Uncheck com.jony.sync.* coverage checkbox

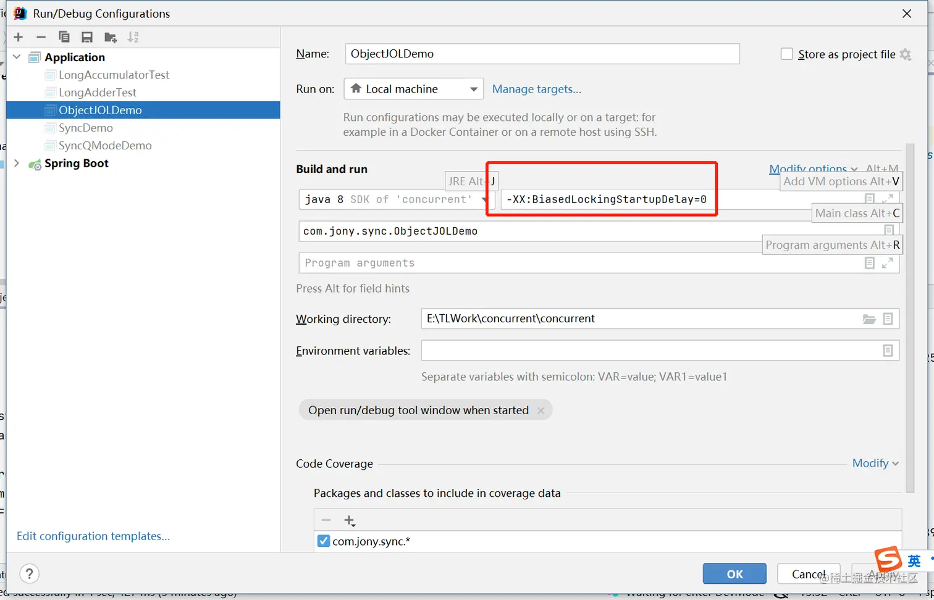[x=324, y=541]
